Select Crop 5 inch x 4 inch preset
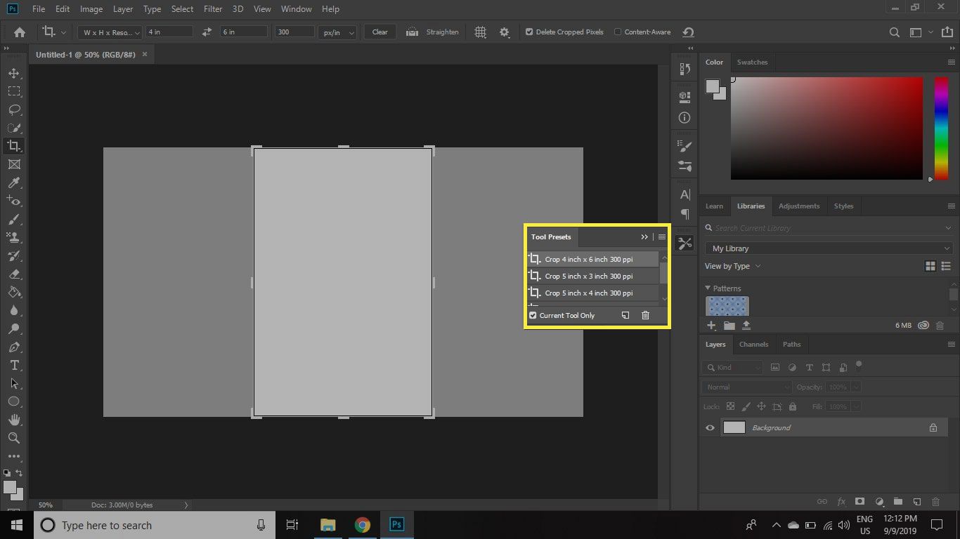 593,293
